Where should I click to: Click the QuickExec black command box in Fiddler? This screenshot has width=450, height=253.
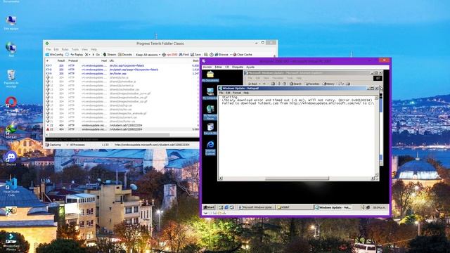tap(122, 139)
